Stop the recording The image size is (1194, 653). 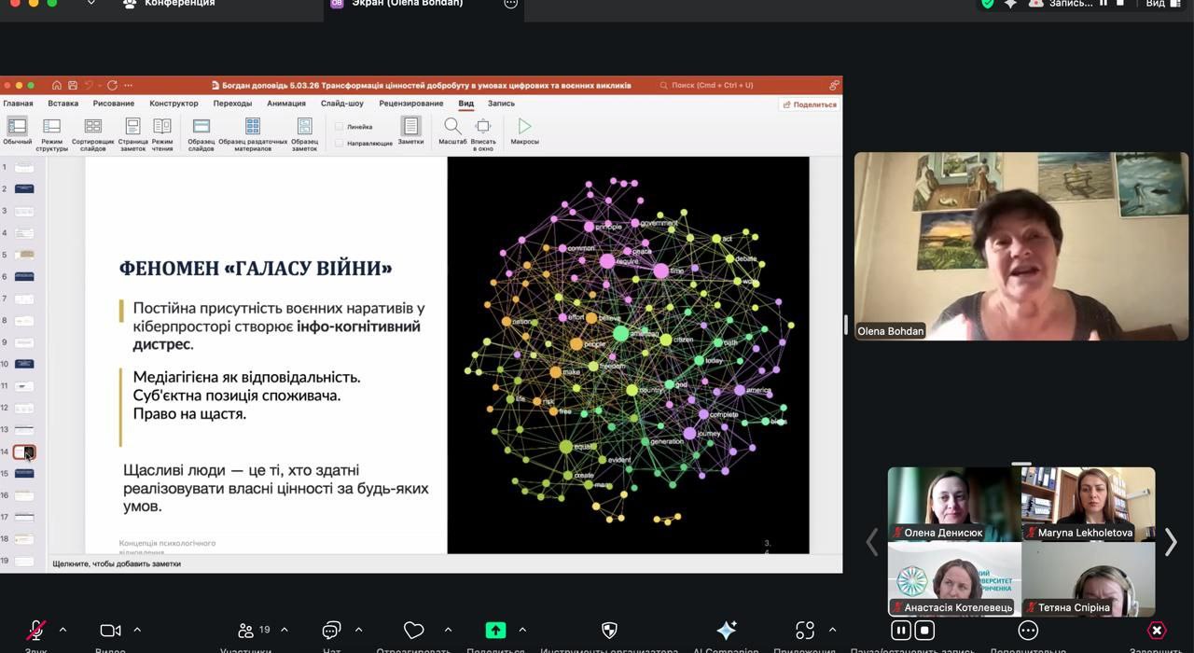(924, 631)
